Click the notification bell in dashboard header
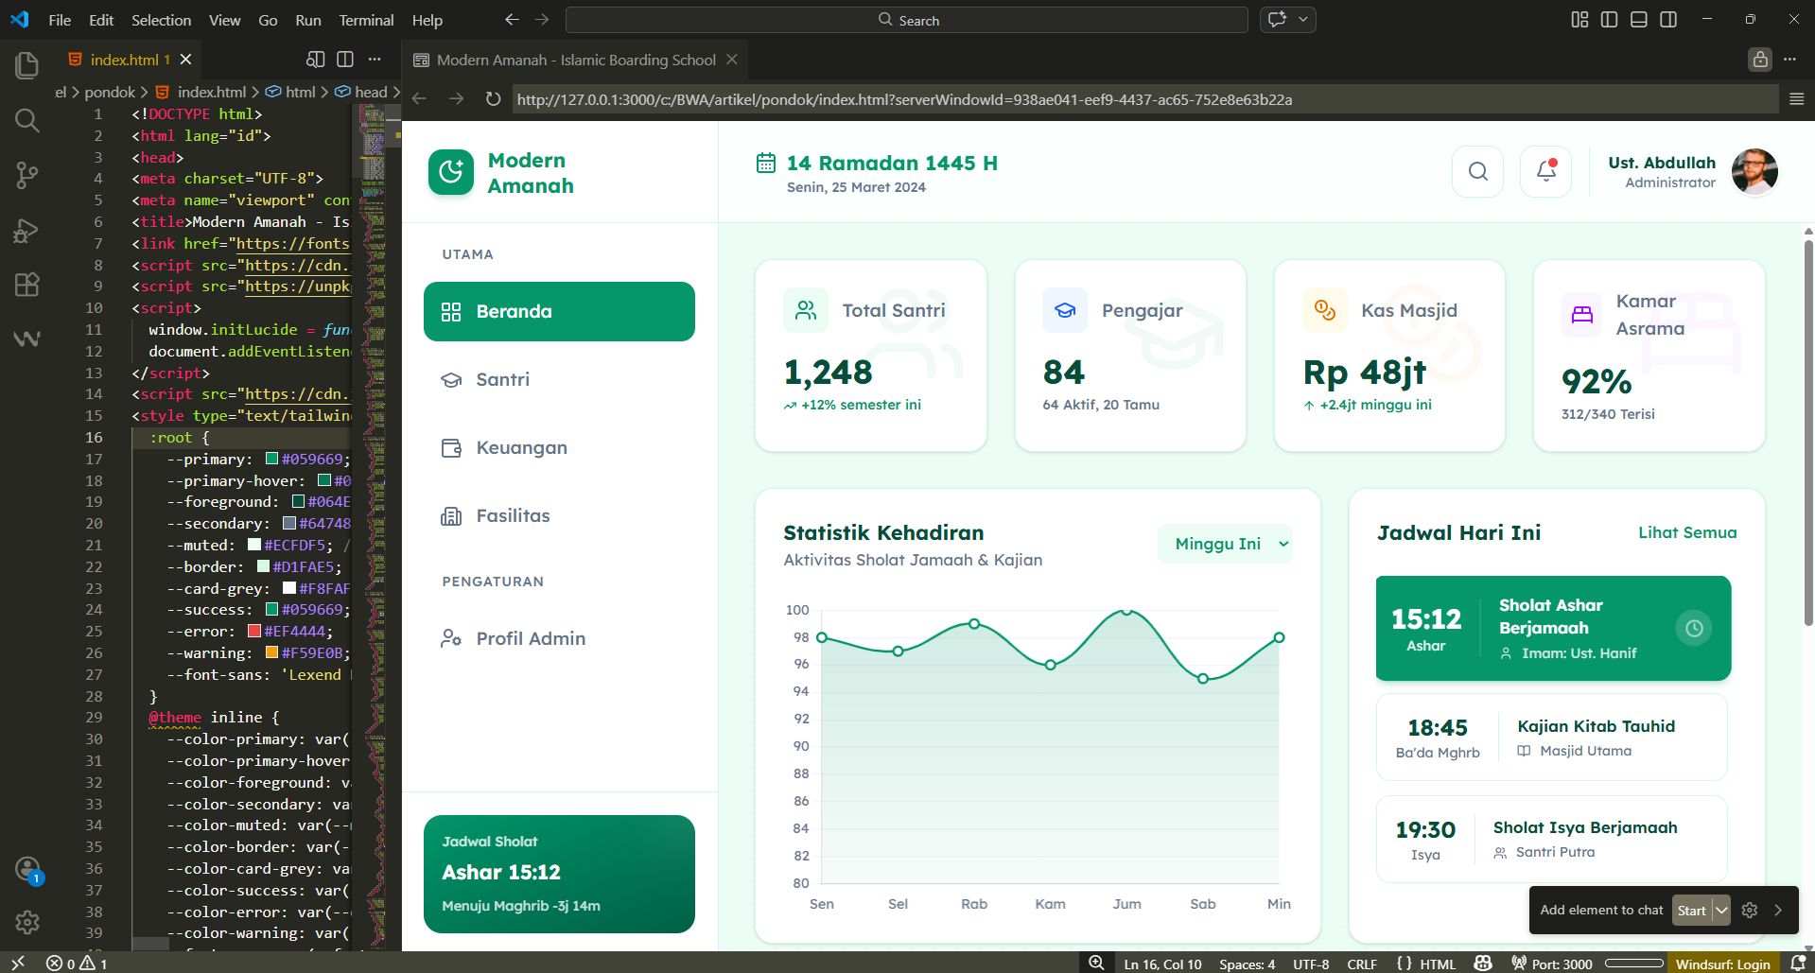The image size is (1815, 973). (1545, 171)
